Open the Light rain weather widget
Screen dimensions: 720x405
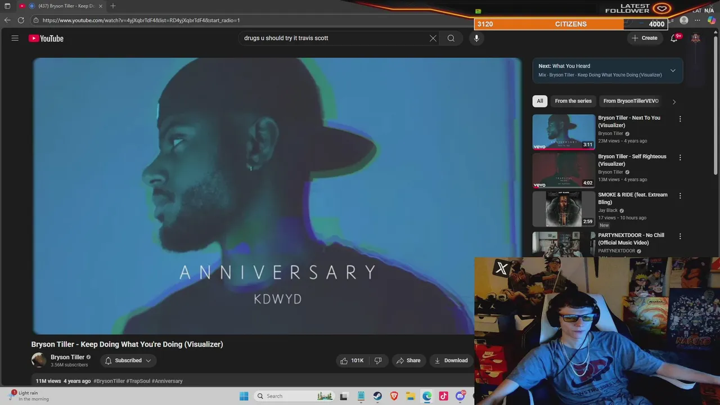pos(28,396)
